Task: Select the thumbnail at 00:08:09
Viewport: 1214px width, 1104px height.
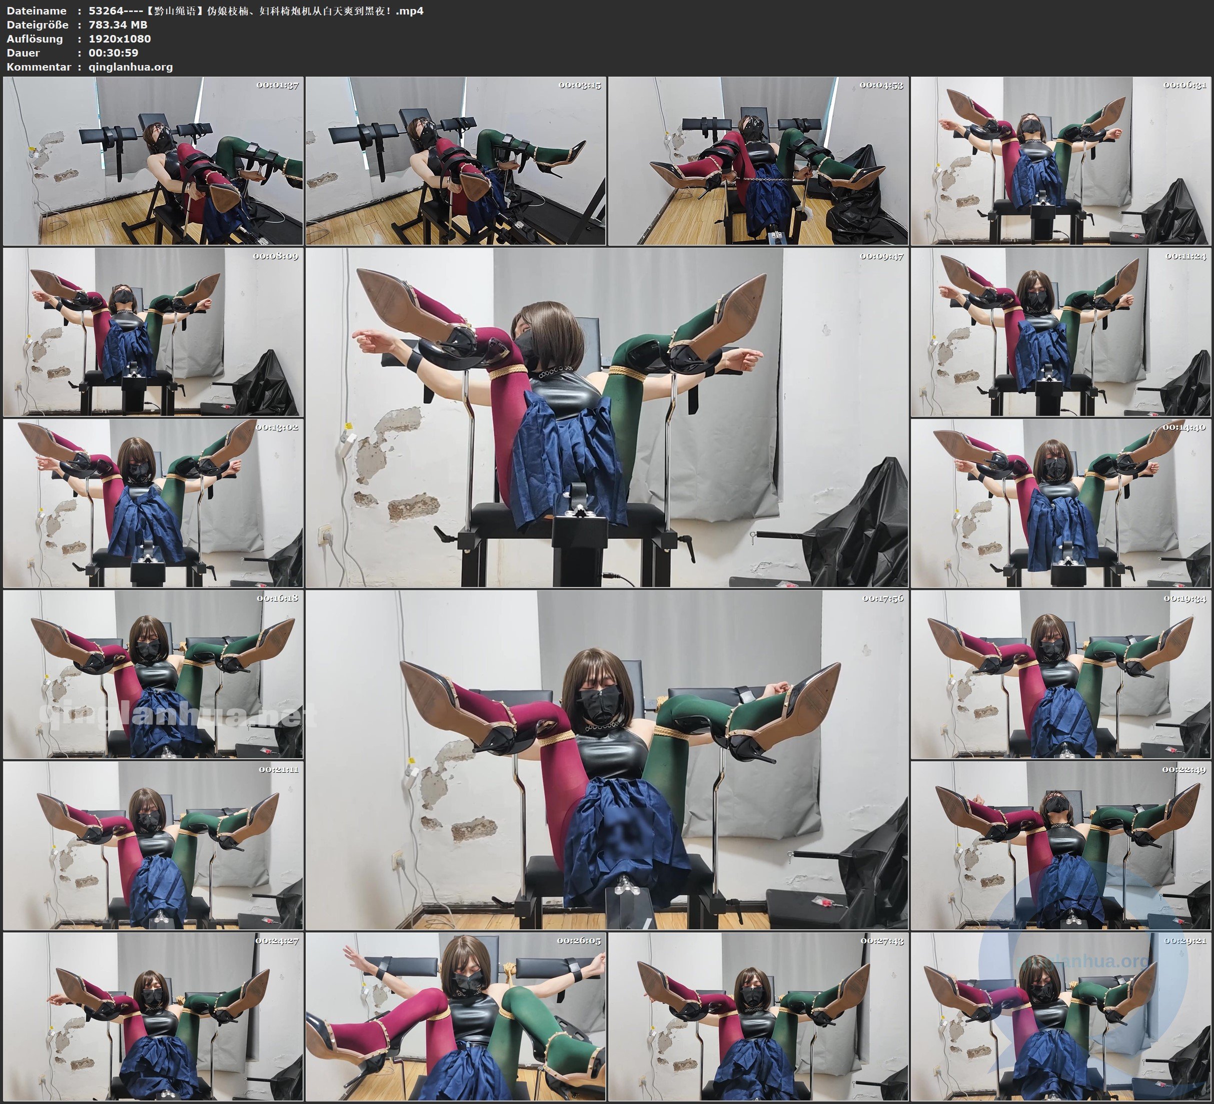Action: pyautogui.click(x=153, y=332)
